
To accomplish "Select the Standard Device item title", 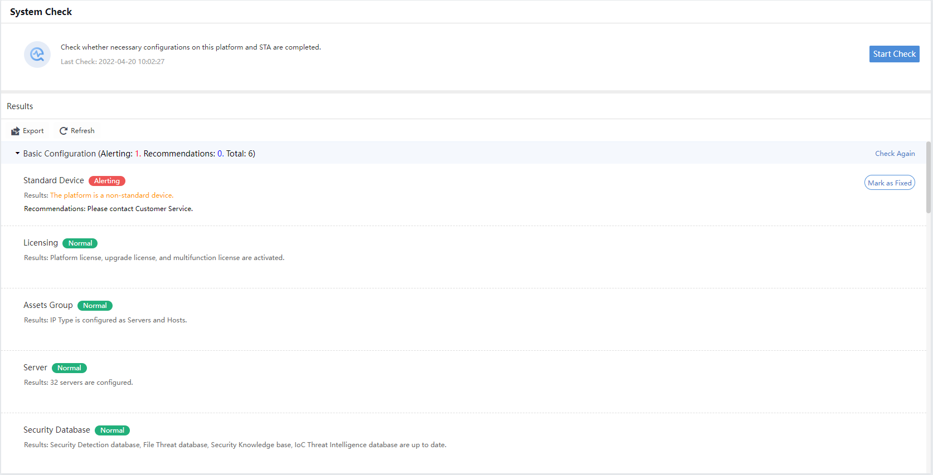I will pyautogui.click(x=54, y=180).
